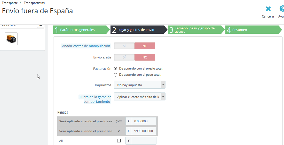Open the Ayuda help icon

282,9
